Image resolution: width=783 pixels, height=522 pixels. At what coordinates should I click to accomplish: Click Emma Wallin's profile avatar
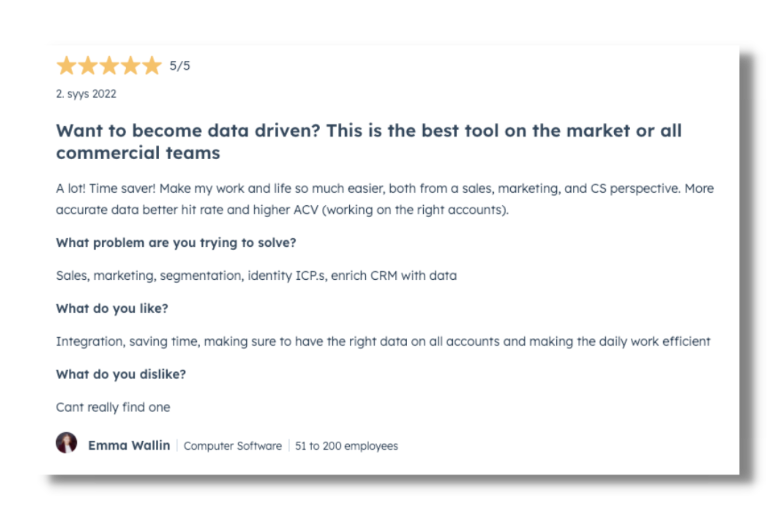point(67,443)
